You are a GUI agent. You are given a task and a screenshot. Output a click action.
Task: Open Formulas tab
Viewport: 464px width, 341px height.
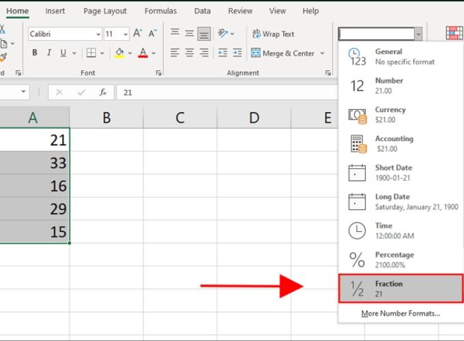tap(160, 11)
